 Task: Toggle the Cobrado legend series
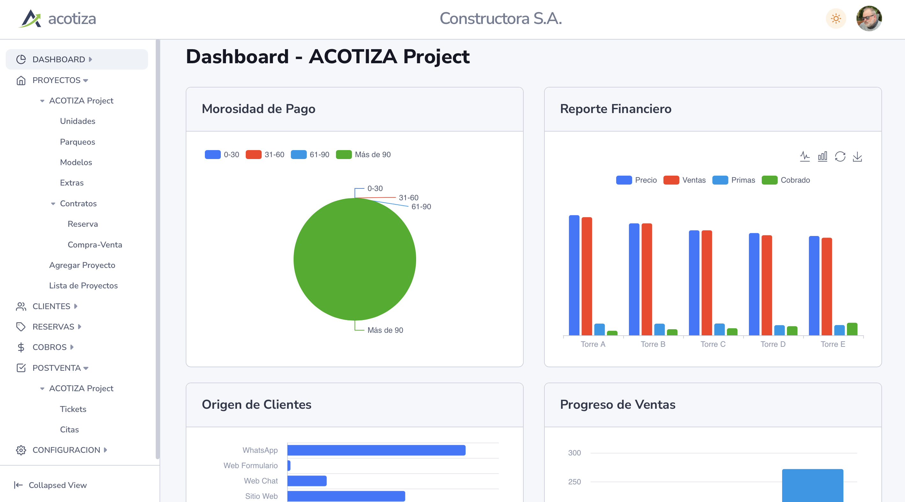(786, 180)
